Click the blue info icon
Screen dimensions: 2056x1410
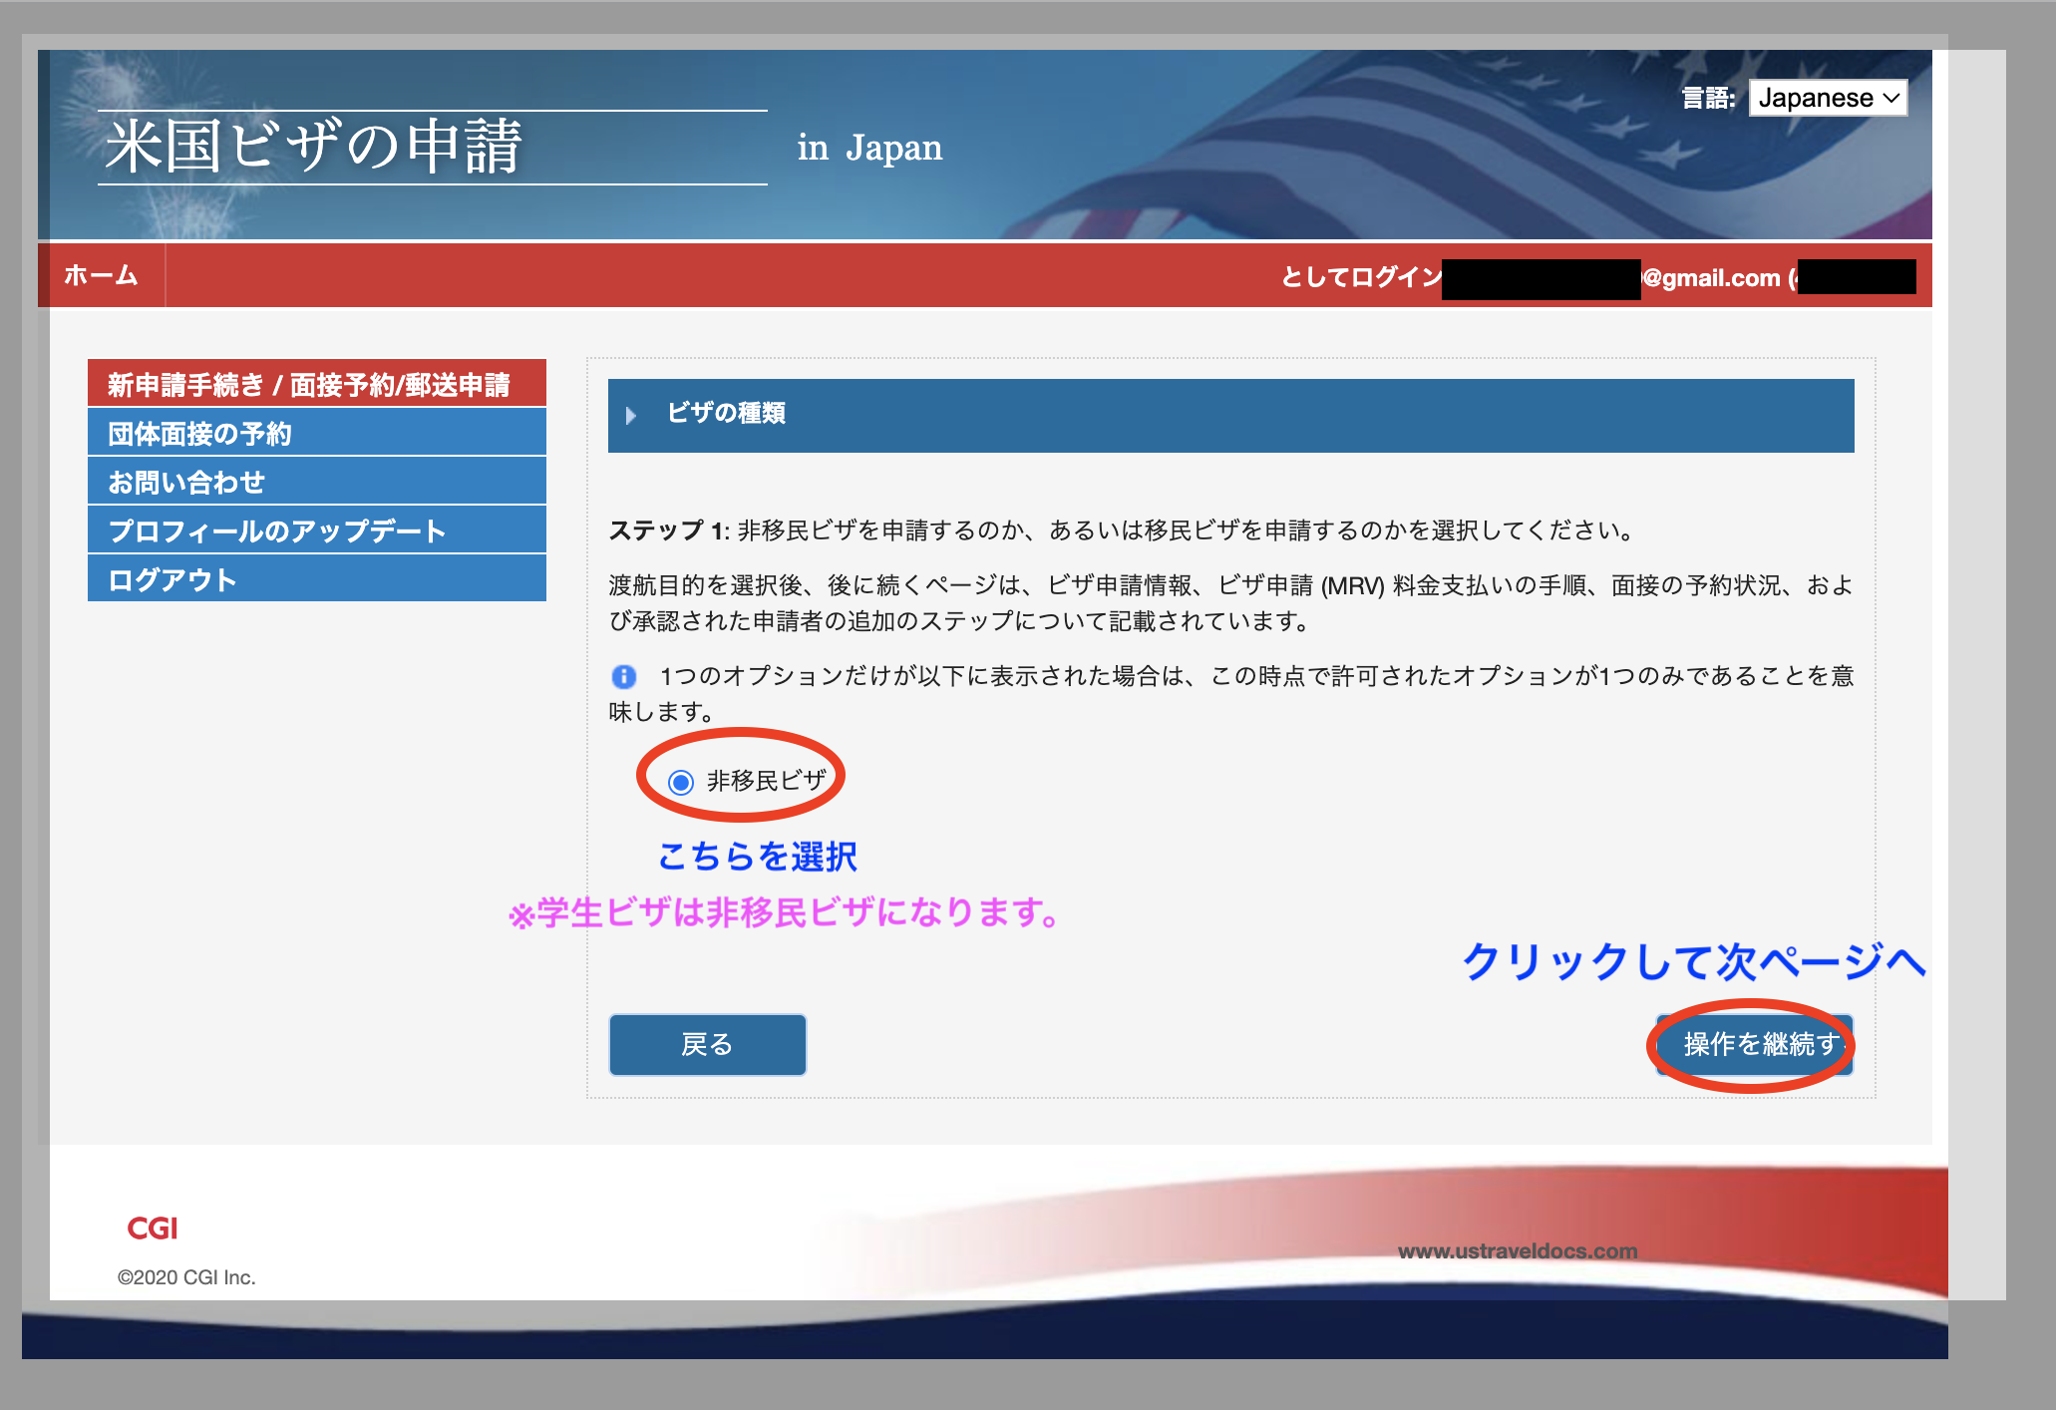pos(623,677)
